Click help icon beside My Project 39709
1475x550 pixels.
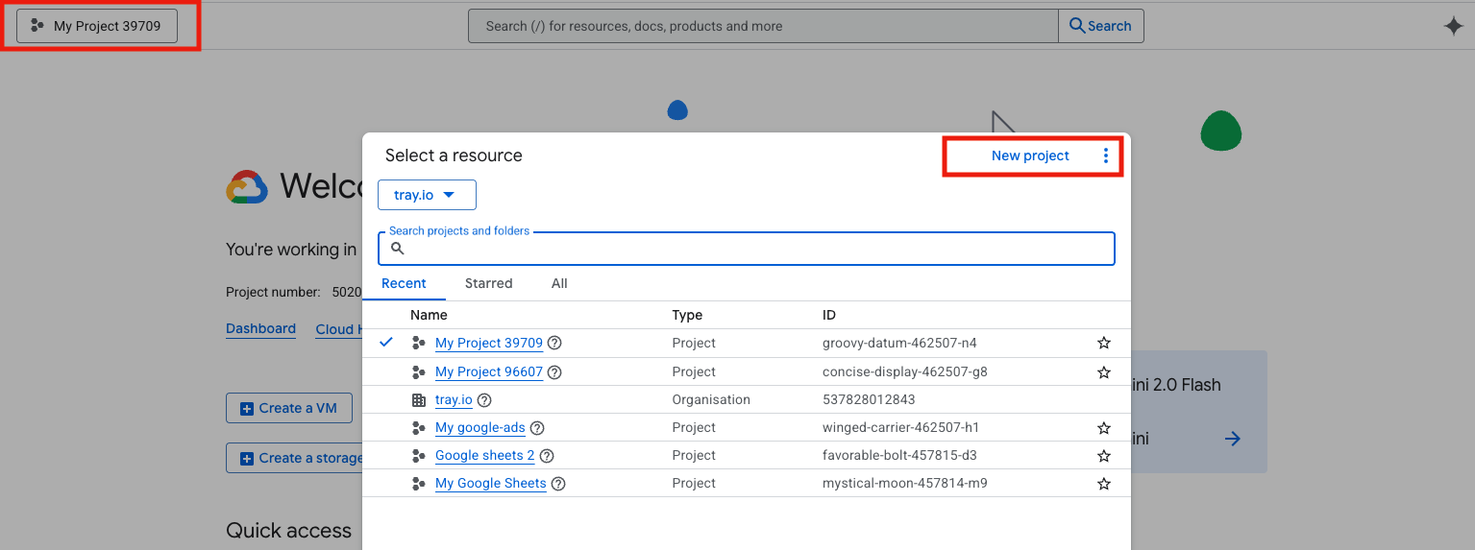coord(554,344)
